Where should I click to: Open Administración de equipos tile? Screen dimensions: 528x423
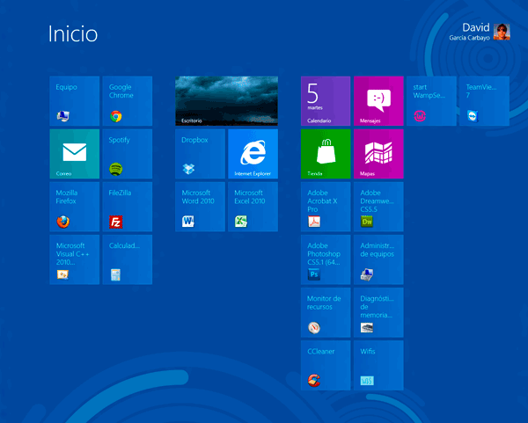(378, 259)
